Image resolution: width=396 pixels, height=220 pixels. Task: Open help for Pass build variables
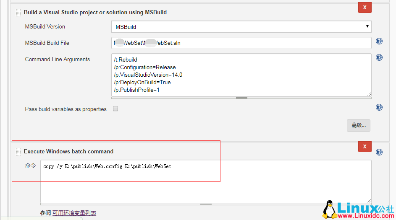tap(379, 107)
